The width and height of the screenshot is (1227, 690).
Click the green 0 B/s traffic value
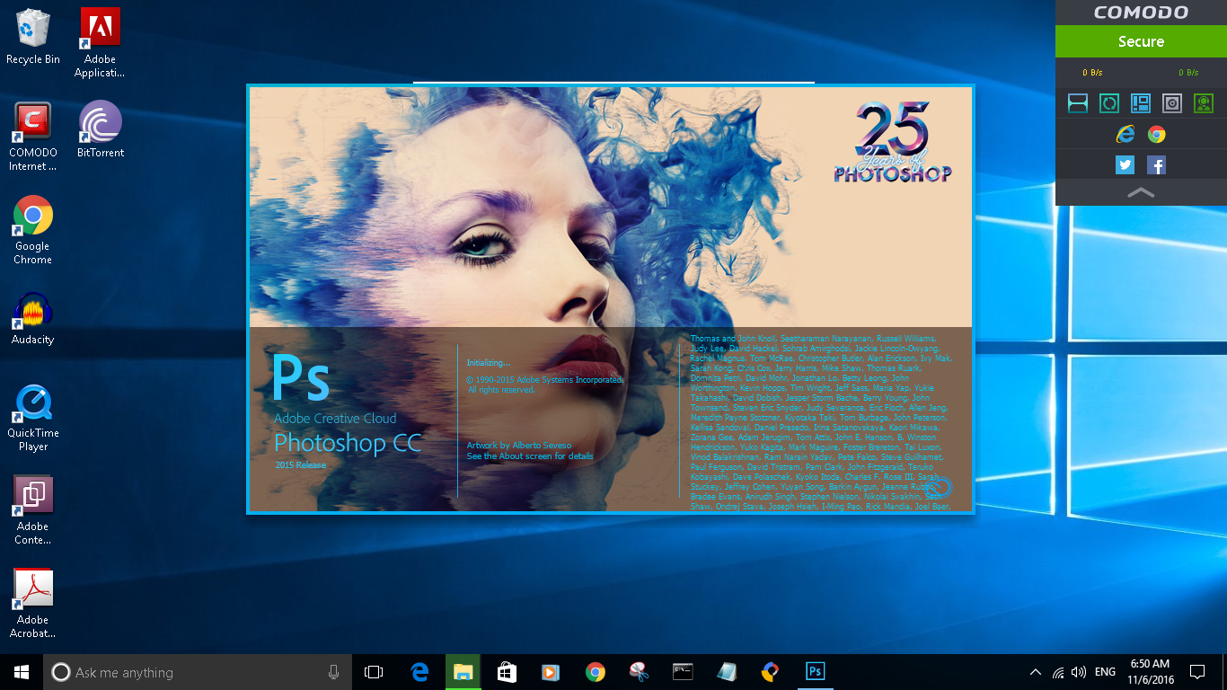point(1188,73)
